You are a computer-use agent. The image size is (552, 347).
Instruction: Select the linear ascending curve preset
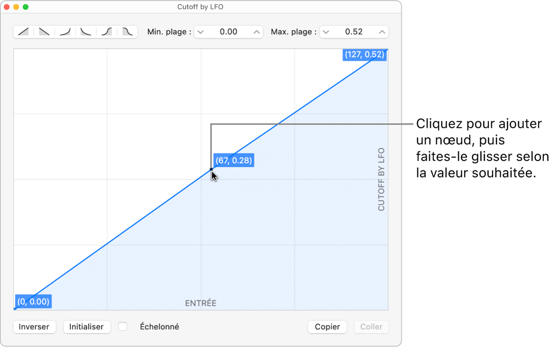[x=23, y=31]
